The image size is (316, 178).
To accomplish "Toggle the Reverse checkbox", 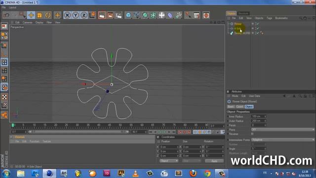I will point(252,134).
